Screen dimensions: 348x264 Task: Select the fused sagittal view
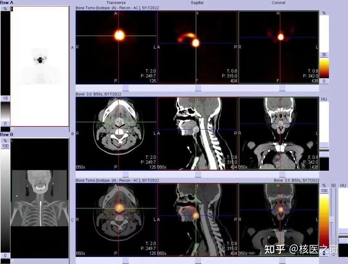tap(197, 220)
